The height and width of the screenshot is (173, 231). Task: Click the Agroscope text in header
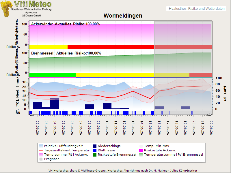31,12
